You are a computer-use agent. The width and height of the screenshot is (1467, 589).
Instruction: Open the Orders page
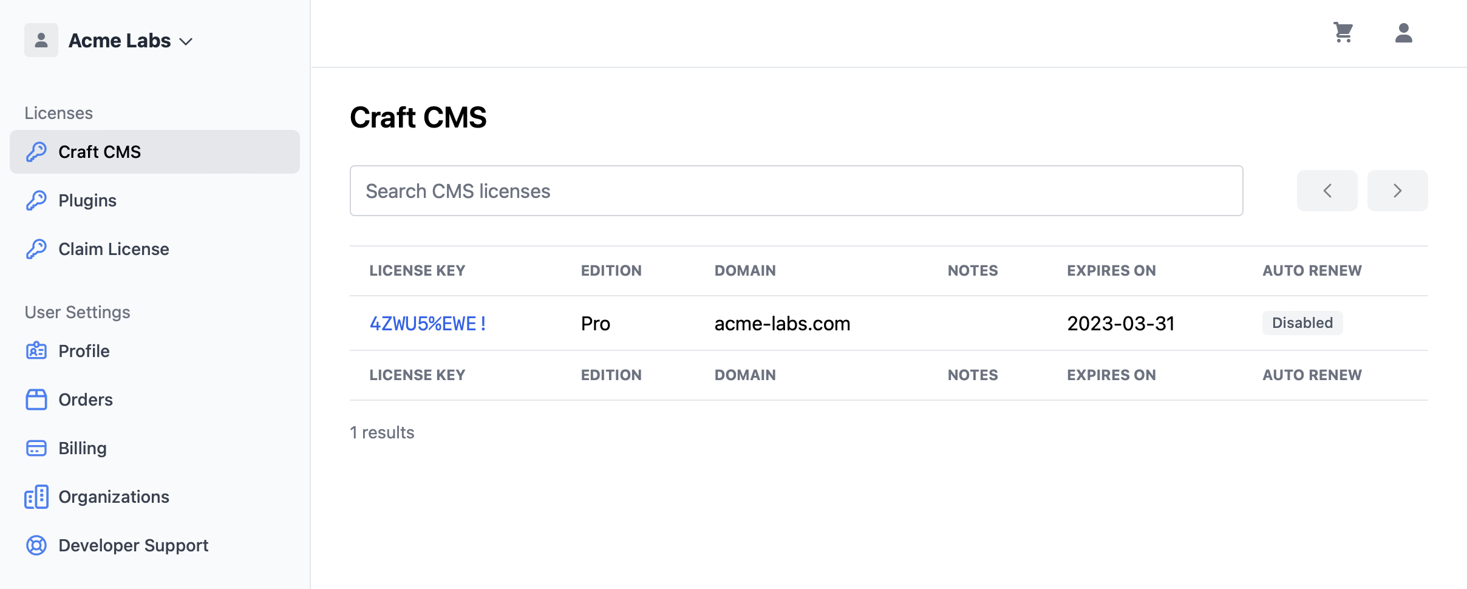[155, 400]
